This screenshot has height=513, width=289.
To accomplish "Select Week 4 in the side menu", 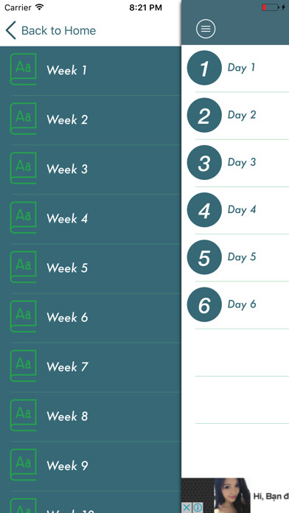I will point(91,219).
